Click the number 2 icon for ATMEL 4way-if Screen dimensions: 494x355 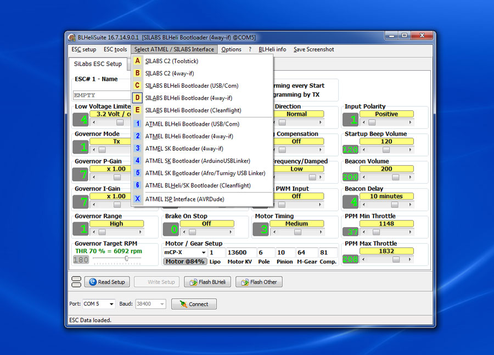pyautogui.click(x=137, y=136)
